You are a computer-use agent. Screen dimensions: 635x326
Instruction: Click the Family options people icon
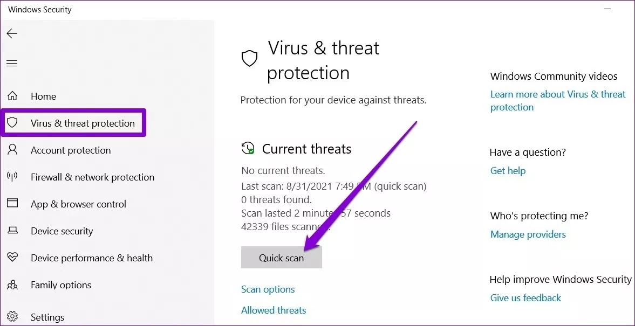(x=12, y=285)
